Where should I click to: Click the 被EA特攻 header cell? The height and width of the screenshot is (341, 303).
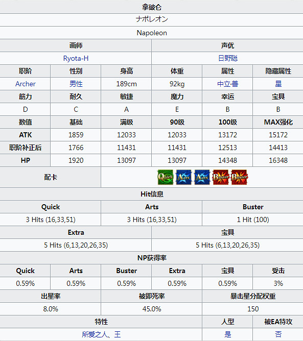[x=278, y=322]
